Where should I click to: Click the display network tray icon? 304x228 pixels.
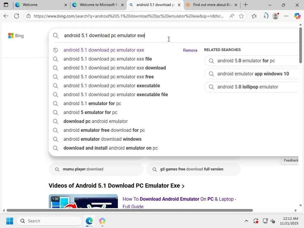tap(265, 221)
